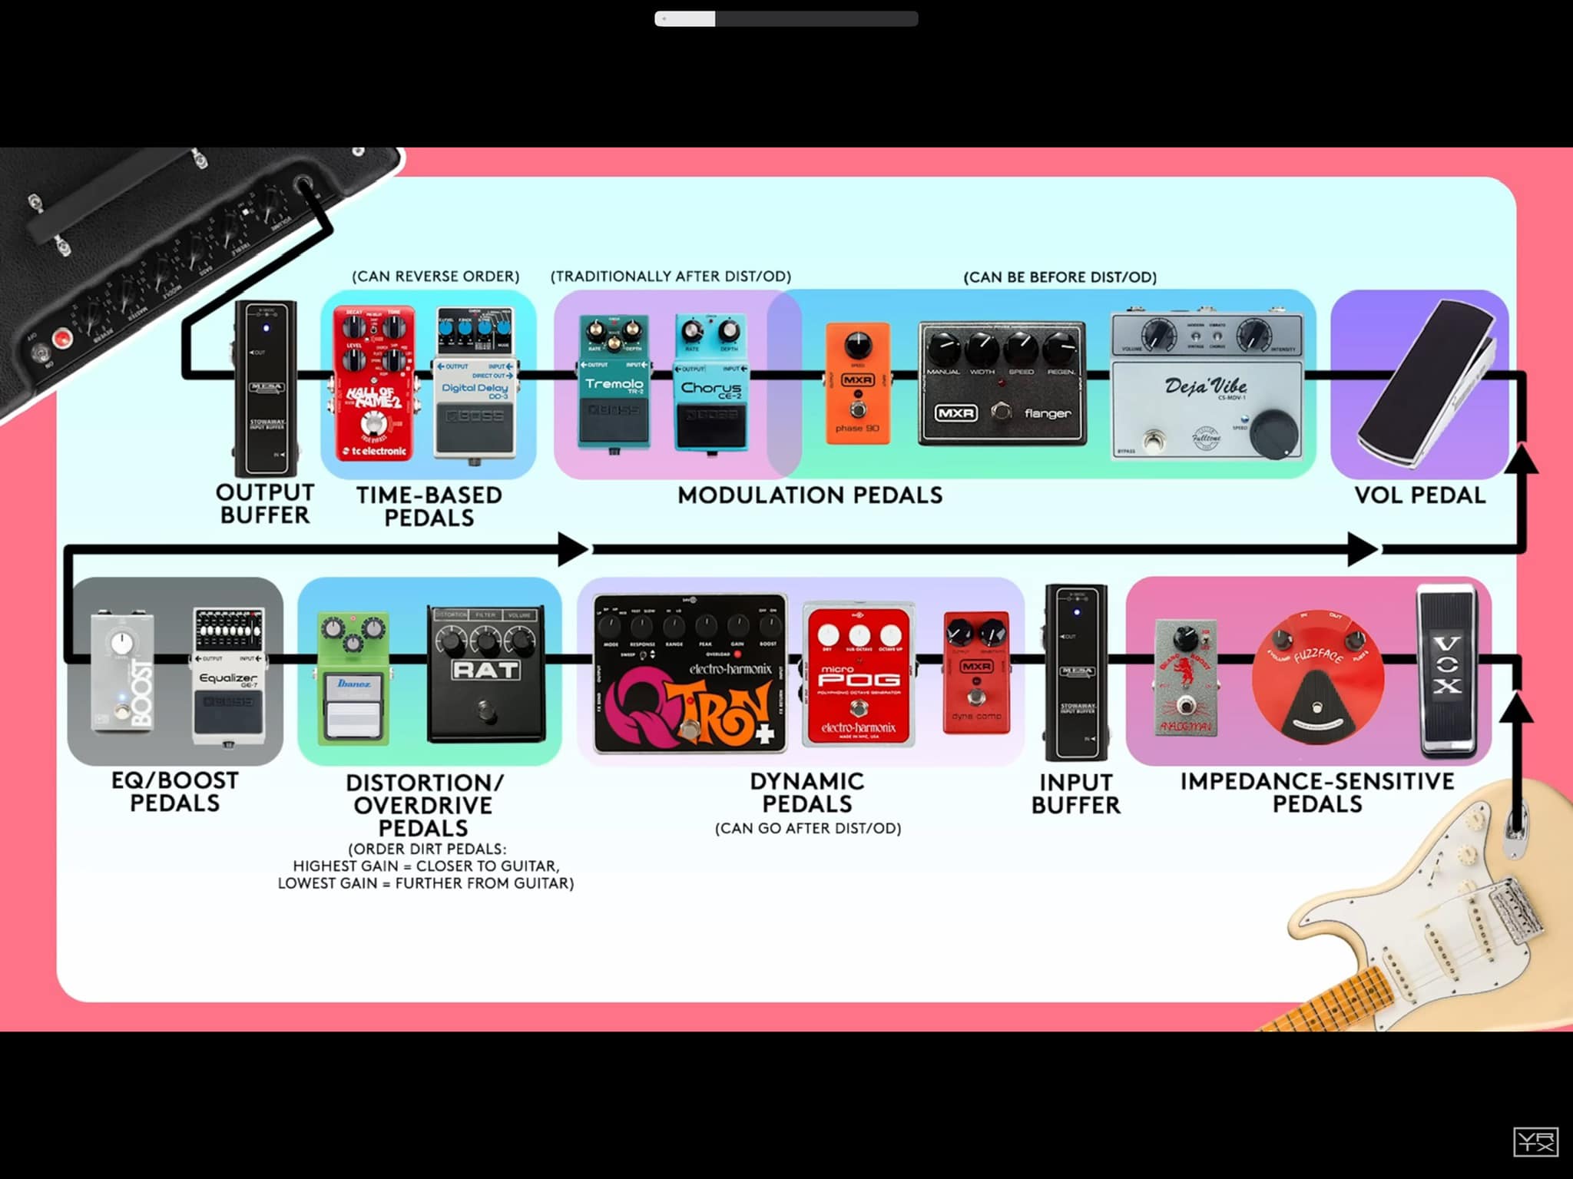Click the 'EQ/BOOST PEDALS' label
1573x1179 pixels.
[175, 792]
